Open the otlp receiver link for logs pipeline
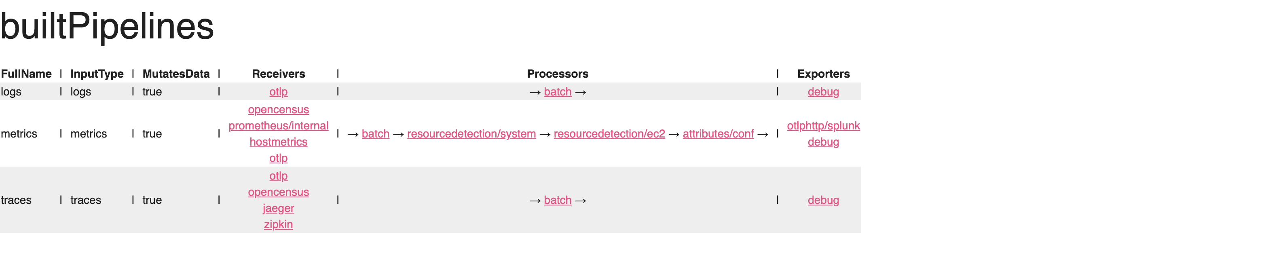 point(278,92)
